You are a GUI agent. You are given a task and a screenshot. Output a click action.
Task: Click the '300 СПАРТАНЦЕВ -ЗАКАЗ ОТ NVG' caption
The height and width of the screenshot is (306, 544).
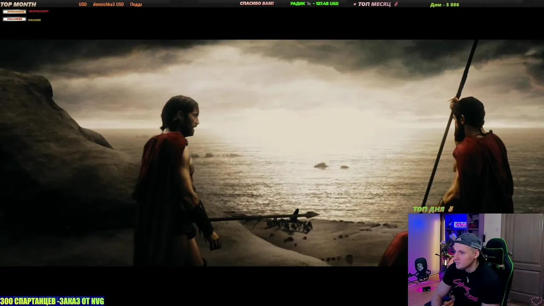52,301
